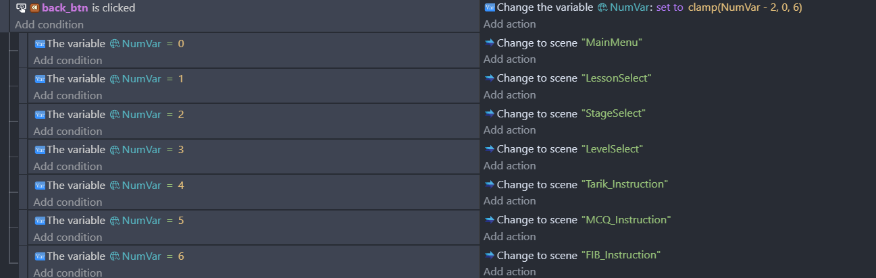Click the mouse cursor icon before back_btn

[x=21, y=8]
